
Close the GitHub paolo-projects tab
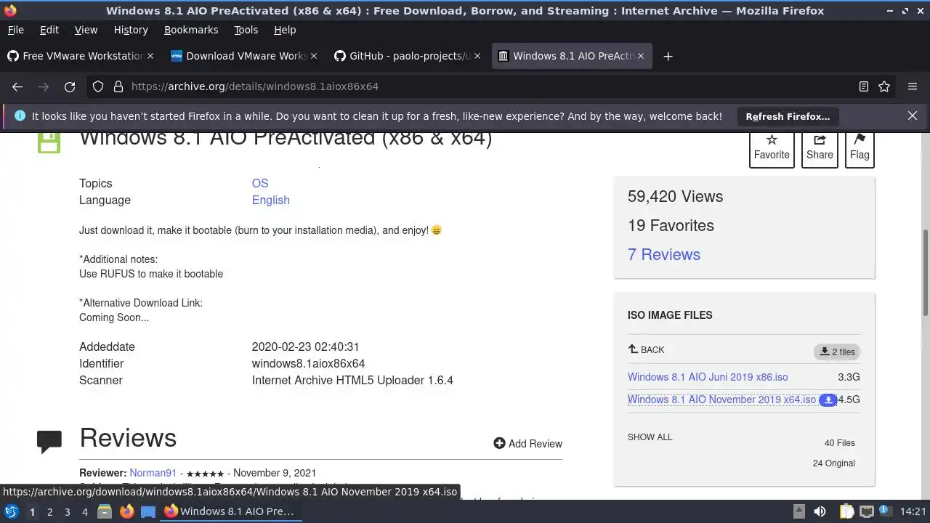(x=477, y=56)
